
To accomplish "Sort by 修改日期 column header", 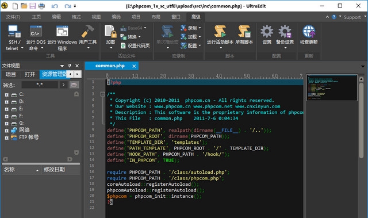I will pos(61,170).
